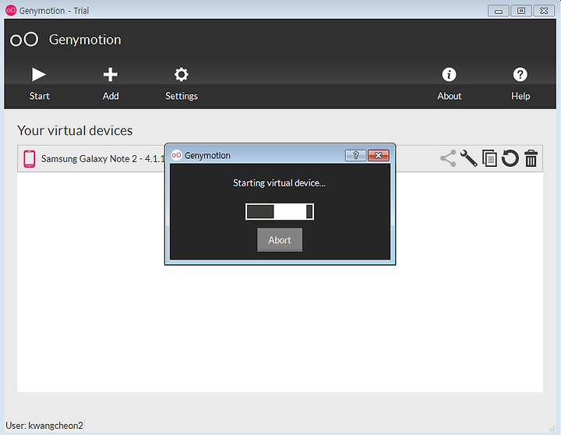The width and height of the screenshot is (561, 435).
Task: Close the Genymotion main window
Action: 544,11
